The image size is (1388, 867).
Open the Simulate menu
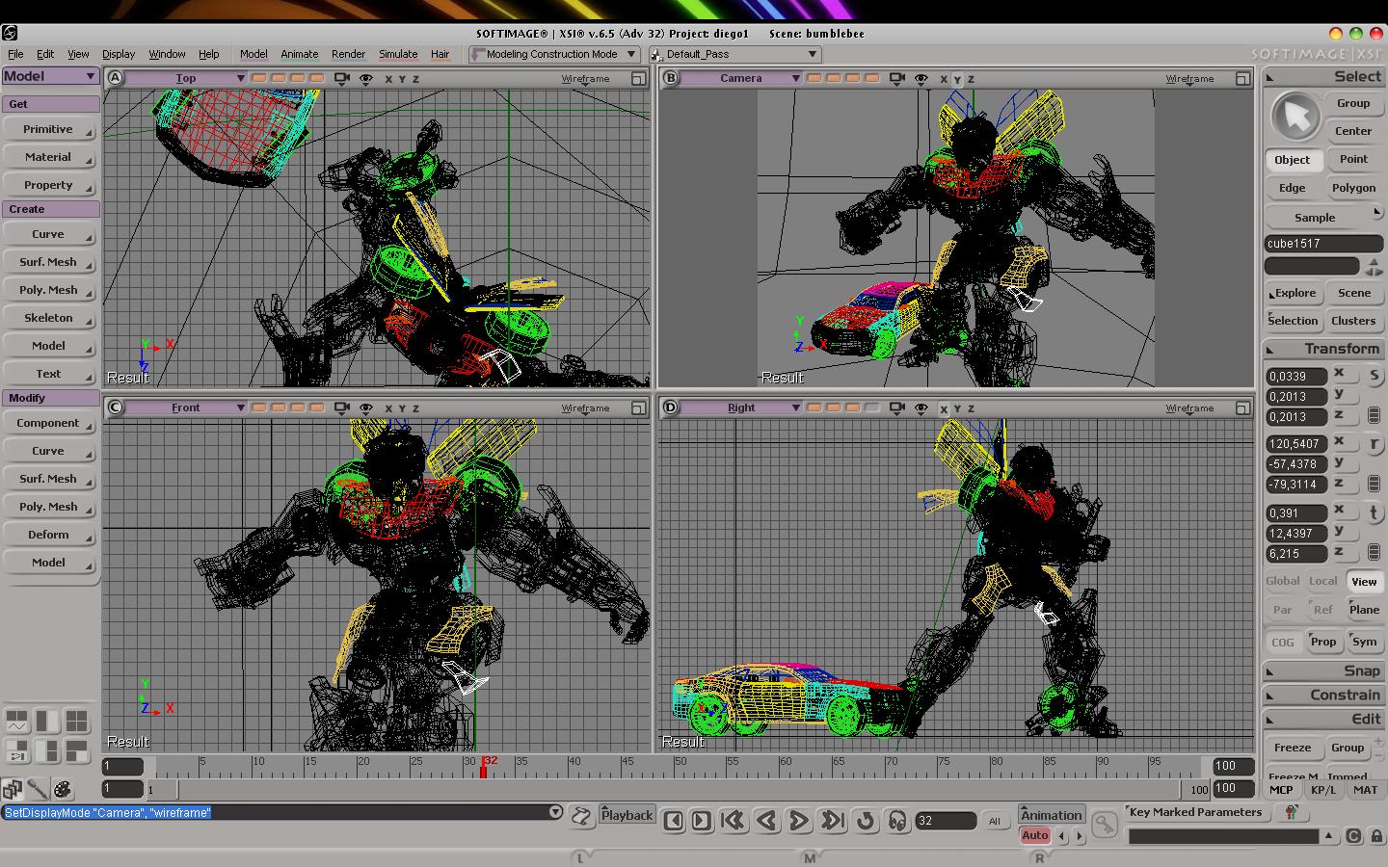point(398,54)
